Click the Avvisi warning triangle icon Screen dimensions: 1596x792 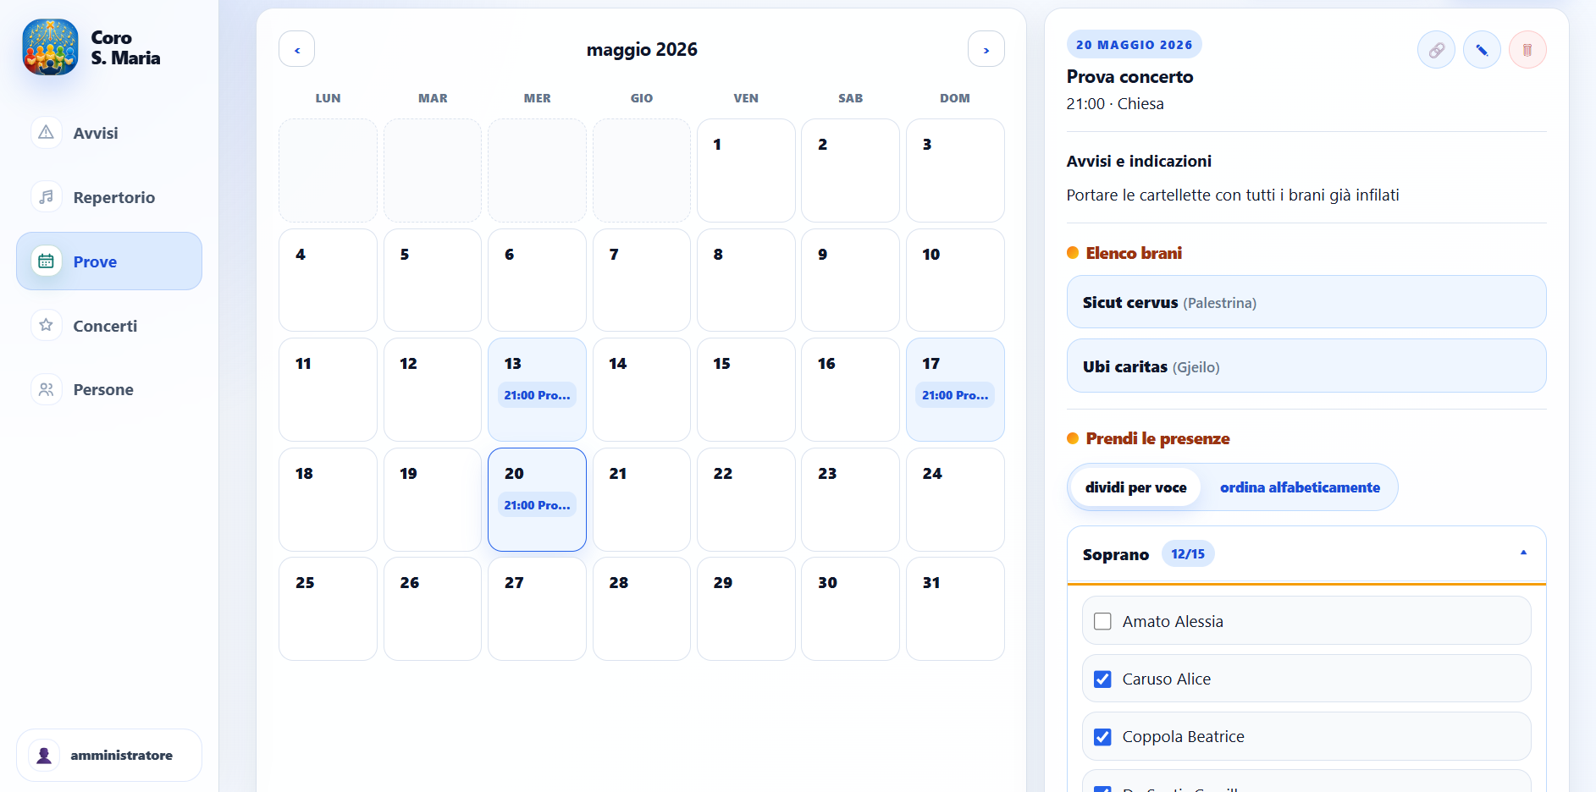pos(47,133)
